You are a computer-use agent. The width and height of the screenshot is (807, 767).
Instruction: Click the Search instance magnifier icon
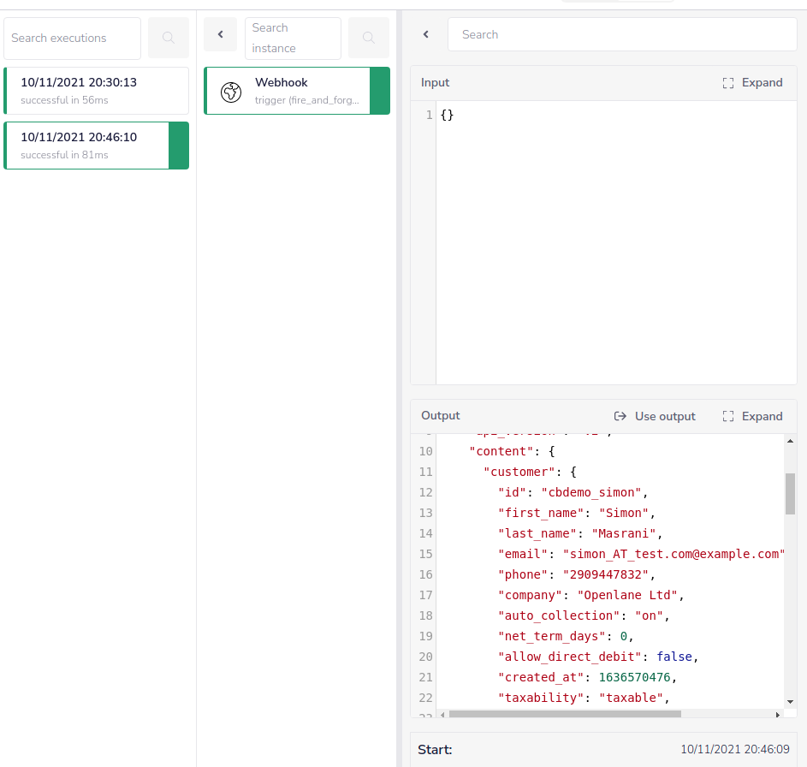(368, 38)
